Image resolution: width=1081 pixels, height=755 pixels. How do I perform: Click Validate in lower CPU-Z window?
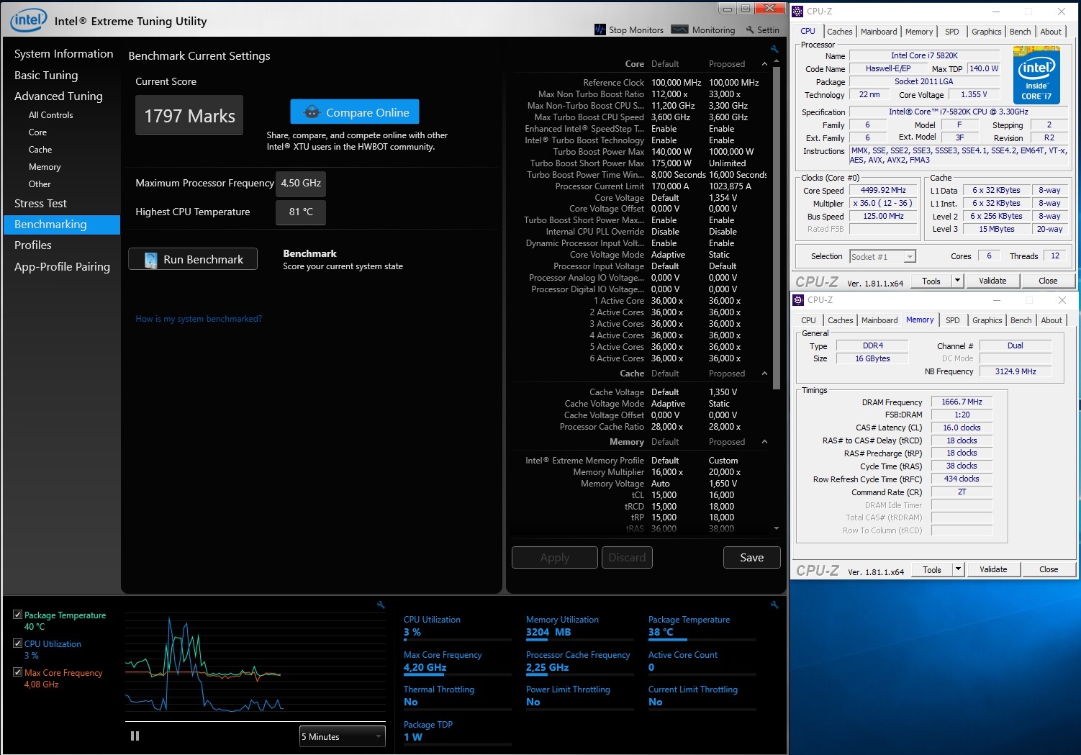993,569
